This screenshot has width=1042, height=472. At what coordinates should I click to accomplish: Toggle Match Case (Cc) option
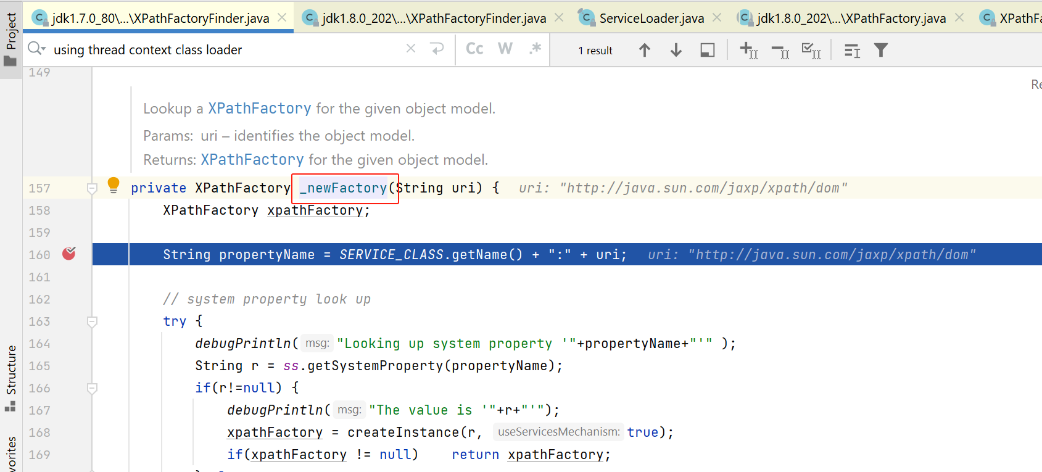pos(474,49)
